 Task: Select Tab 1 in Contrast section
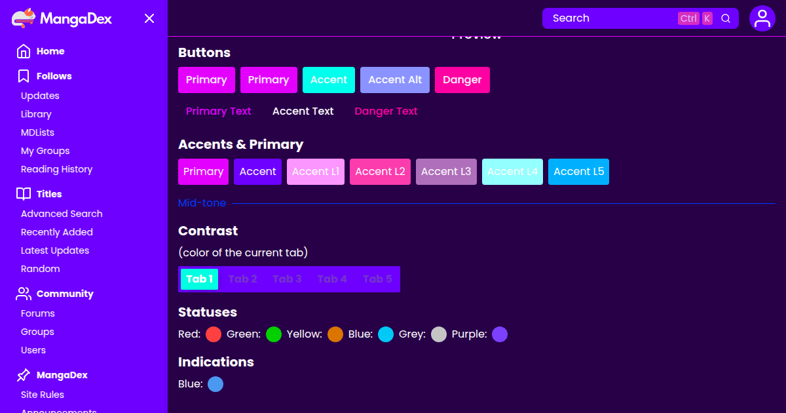pyautogui.click(x=199, y=279)
